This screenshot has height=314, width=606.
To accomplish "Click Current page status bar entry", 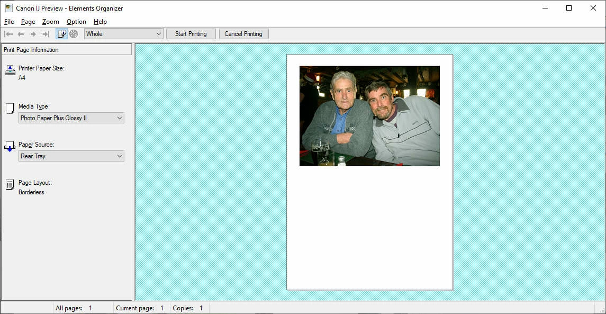I will [x=140, y=308].
